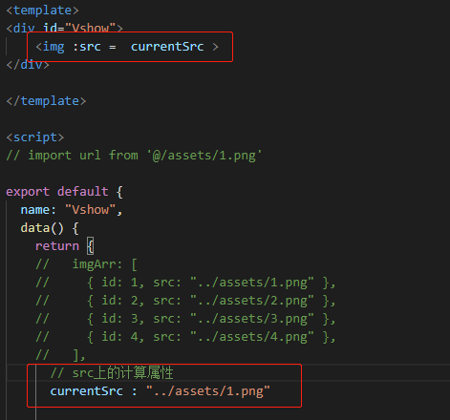This screenshot has height=420, width=450.
Task: Click the commented import url line
Action: click(x=134, y=156)
